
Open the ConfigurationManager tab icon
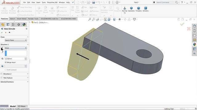pos(13,24)
